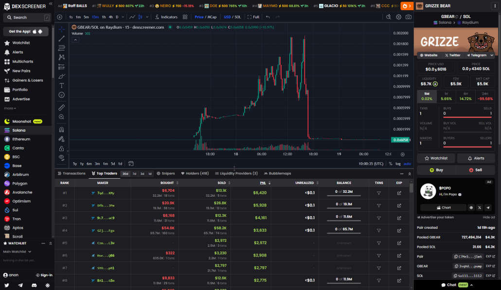Select the trend line drawing tool

[61, 38]
